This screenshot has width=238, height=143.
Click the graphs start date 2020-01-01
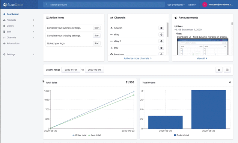coord(71,70)
